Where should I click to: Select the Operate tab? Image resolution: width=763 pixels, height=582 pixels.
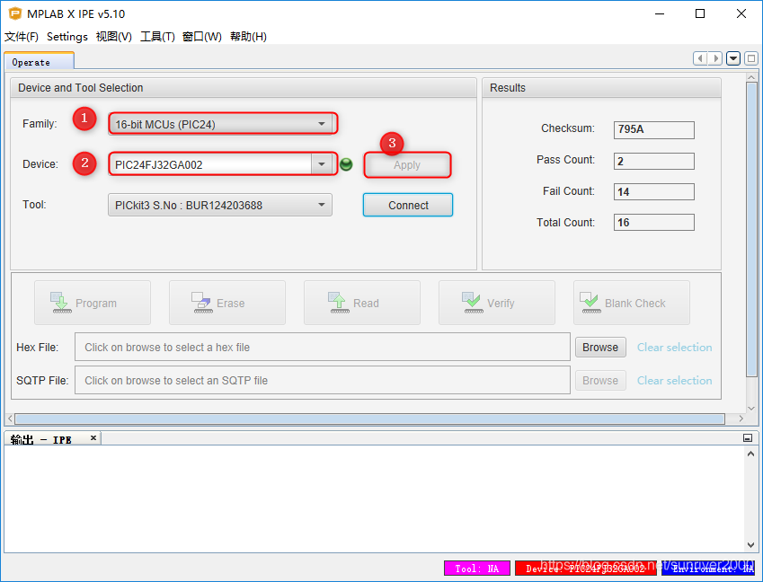[x=39, y=61]
